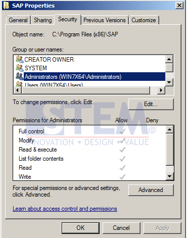Click the permissions list scroll up arrow
The width and height of the screenshot is (187, 238).
click(170, 129)
